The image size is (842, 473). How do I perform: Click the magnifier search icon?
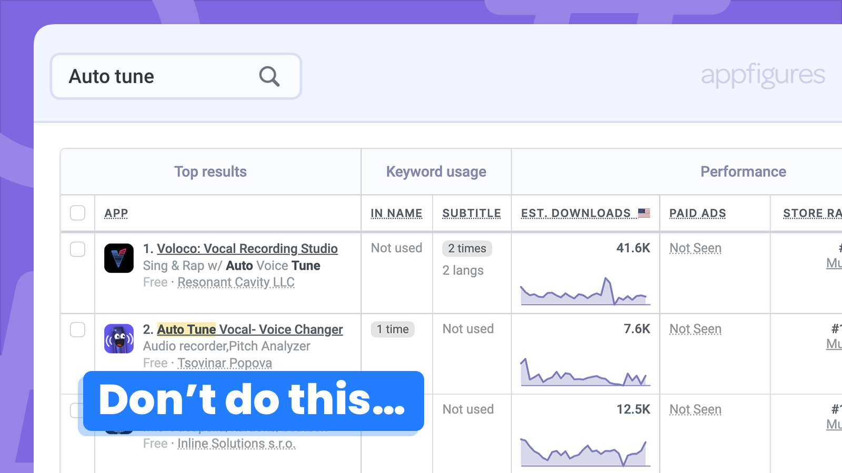coord(269,76)
